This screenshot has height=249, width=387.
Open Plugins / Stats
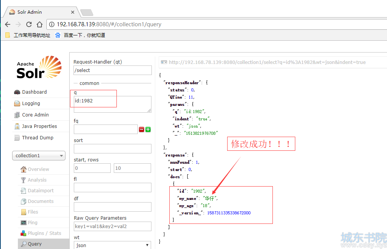pyautogui.click(x=44, y=233)
